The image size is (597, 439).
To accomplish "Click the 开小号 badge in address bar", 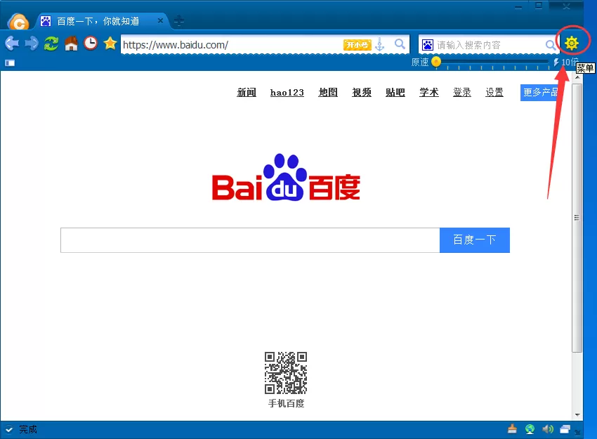I will pyautogui.click(x=357, y=45).
